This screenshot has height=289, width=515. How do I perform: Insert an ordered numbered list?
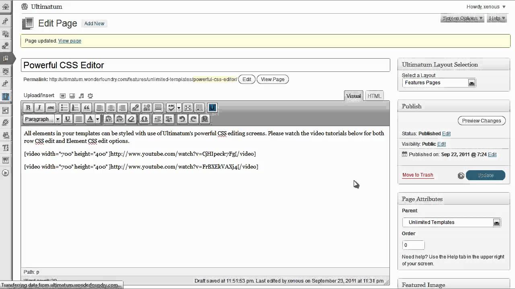click(75, 108)
